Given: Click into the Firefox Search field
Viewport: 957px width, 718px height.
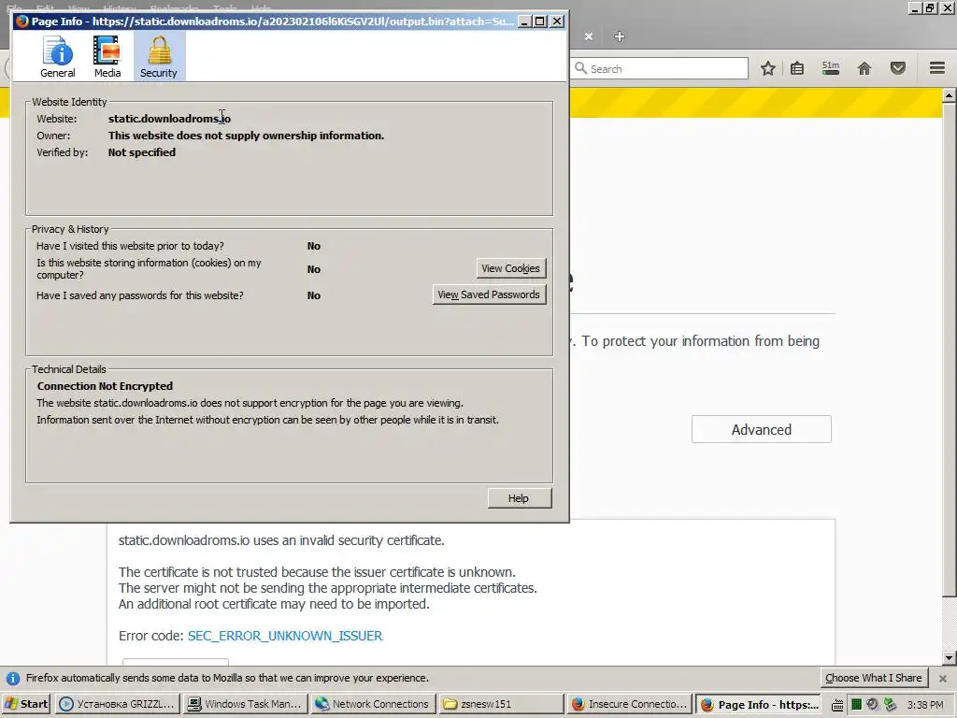Looking at the screenshot, I should (x=660, y=68).
